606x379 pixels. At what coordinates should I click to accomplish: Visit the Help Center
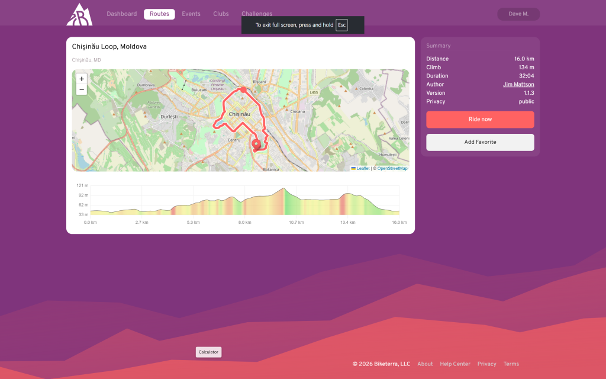pos(455,364)
